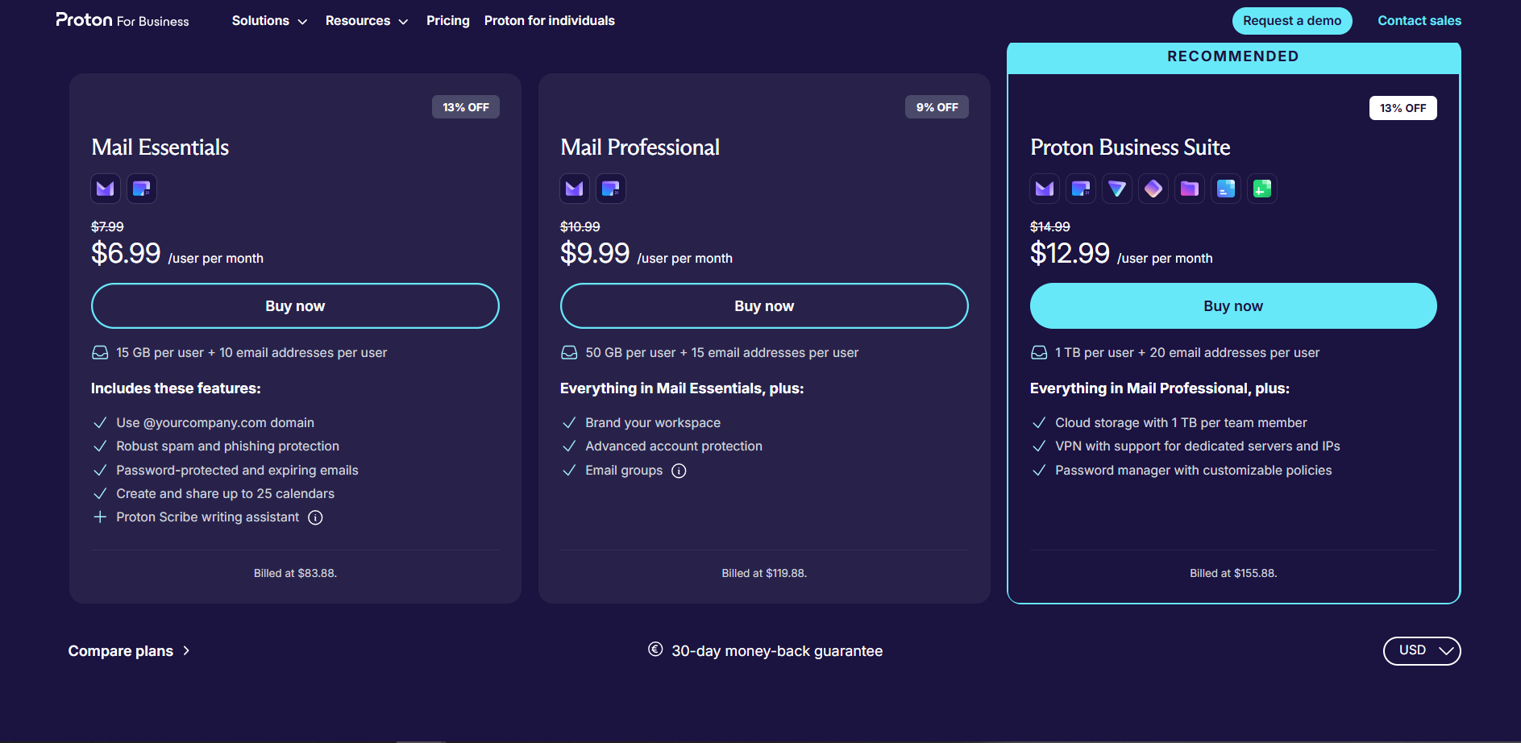Click the Proton Pass diamond icon
1521x743 pixels.
tap(1153, 189)
